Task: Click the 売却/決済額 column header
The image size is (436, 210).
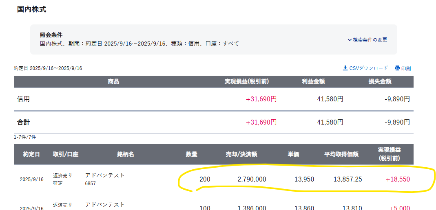Action: (241, 154)
